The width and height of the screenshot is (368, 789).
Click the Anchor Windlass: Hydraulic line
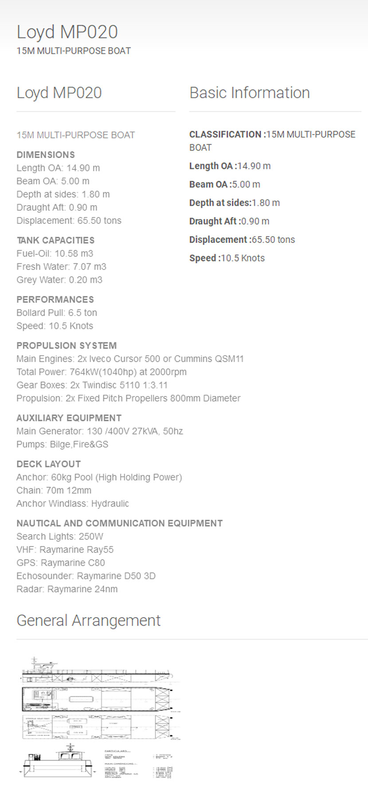tap(73, 504)
